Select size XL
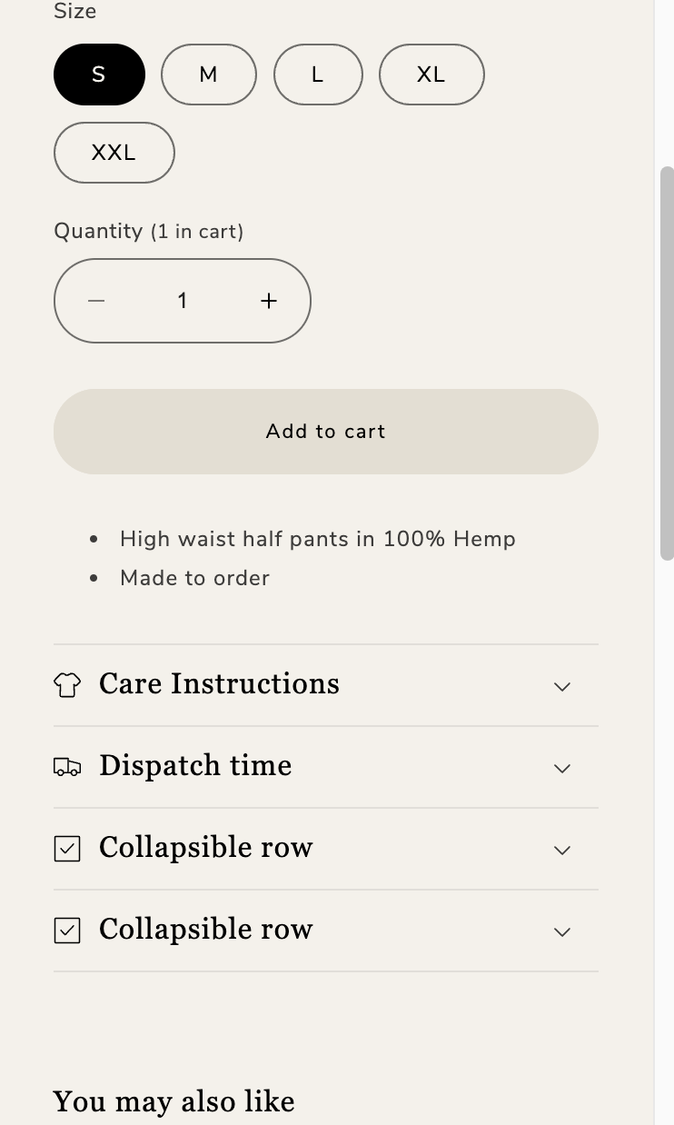Image resolution: width=674 pixels, height=1125 pixels. point(431,75)
